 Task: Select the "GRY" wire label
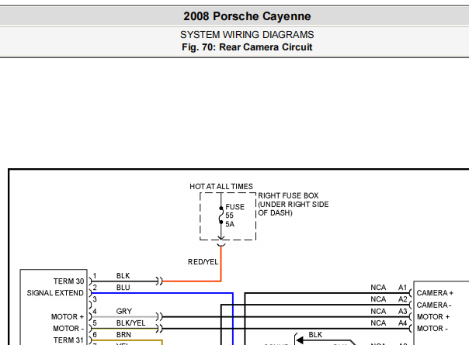[123, 311]
